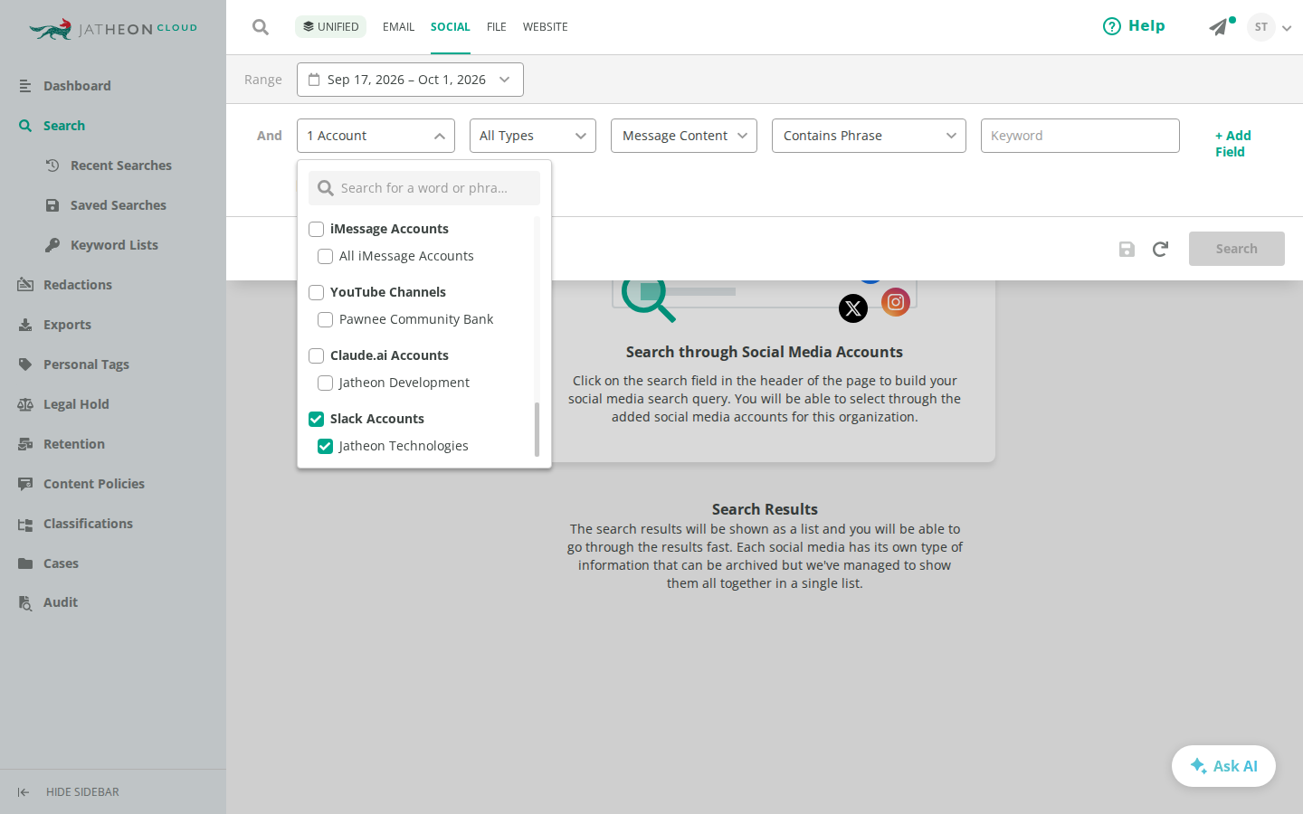Navigate to Redactions
The image size is (1303, 814).
(x=78, y=285)
